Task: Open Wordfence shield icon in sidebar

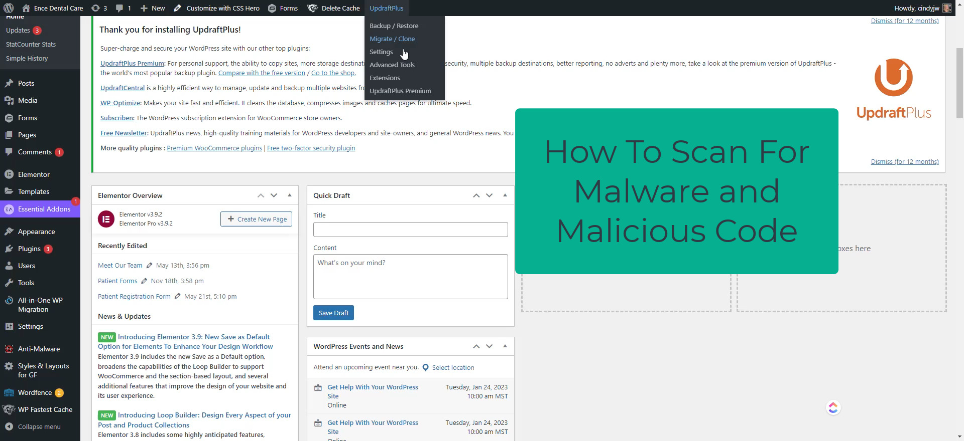Action: tap(9, 392)
